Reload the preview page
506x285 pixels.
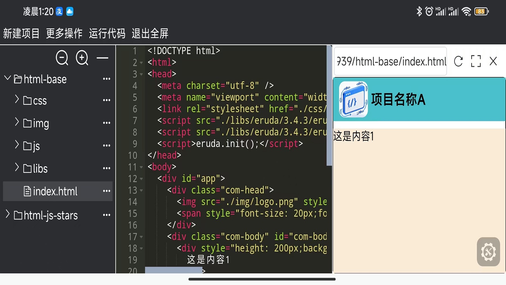tap(458, 61)
